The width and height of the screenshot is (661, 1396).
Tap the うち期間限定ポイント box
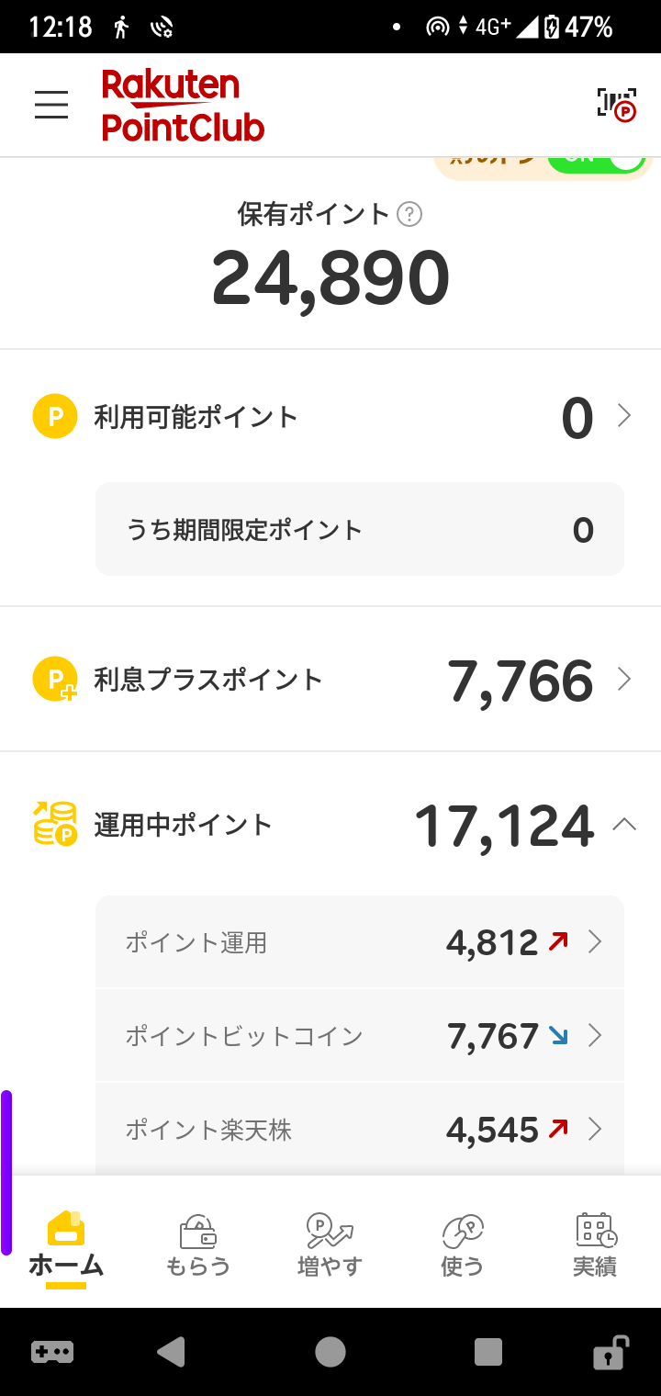[x=360, y=530]
